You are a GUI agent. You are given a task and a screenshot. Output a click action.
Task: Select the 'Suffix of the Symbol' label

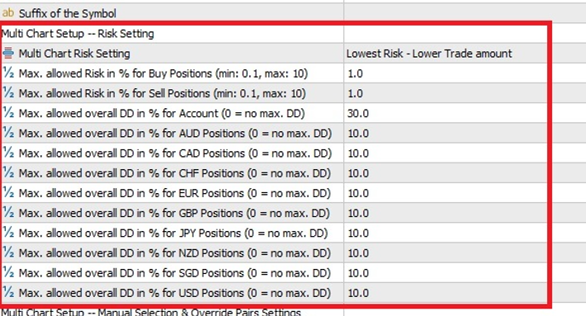[x=68, y=14]
